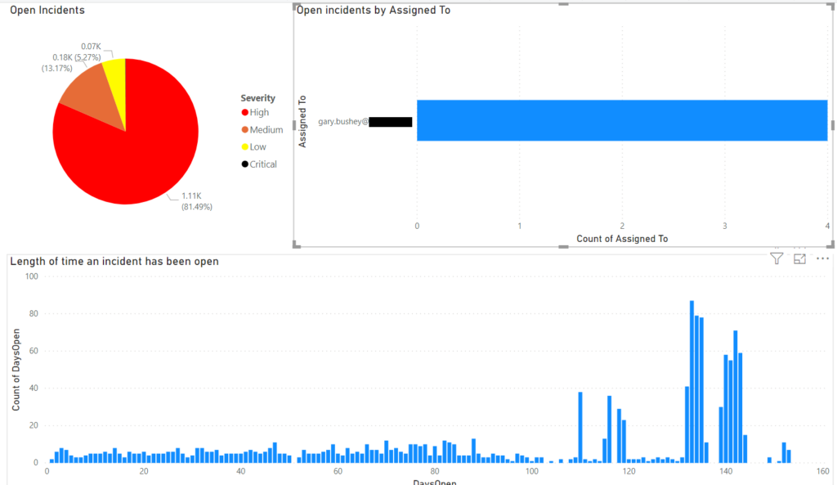The width and height of the screenshot is (837, 485).
Task: Click the orange Medium legend dot
Action: [x=245, y=130]
